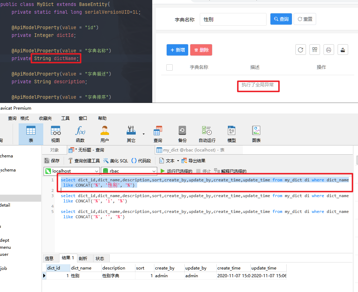Open the localhost connection dropdown

point(72,171)
